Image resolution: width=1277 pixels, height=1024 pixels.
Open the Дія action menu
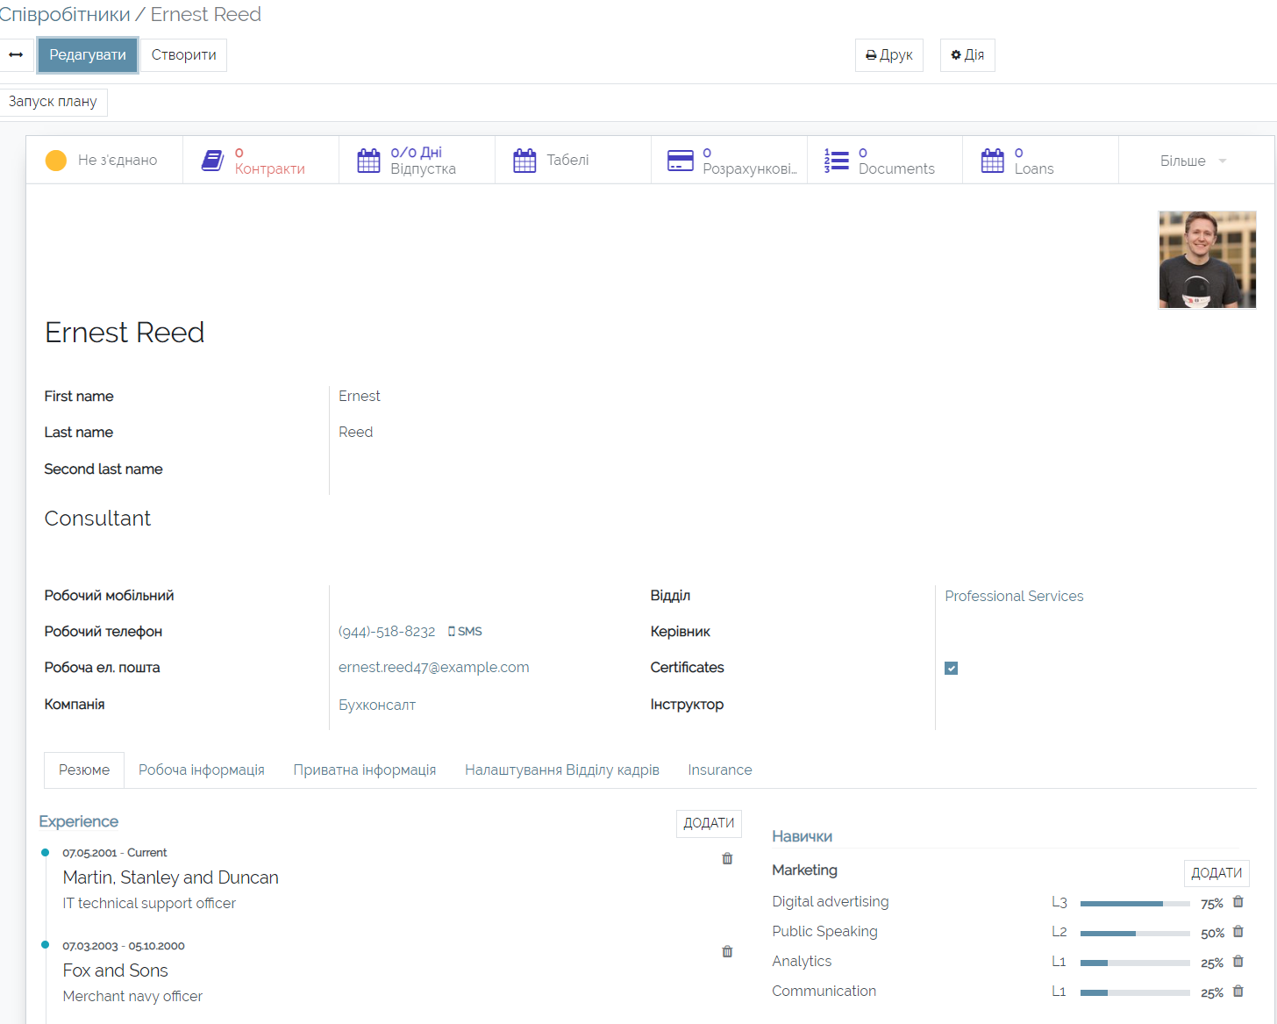pyautogui.click(x=967, y=55)
